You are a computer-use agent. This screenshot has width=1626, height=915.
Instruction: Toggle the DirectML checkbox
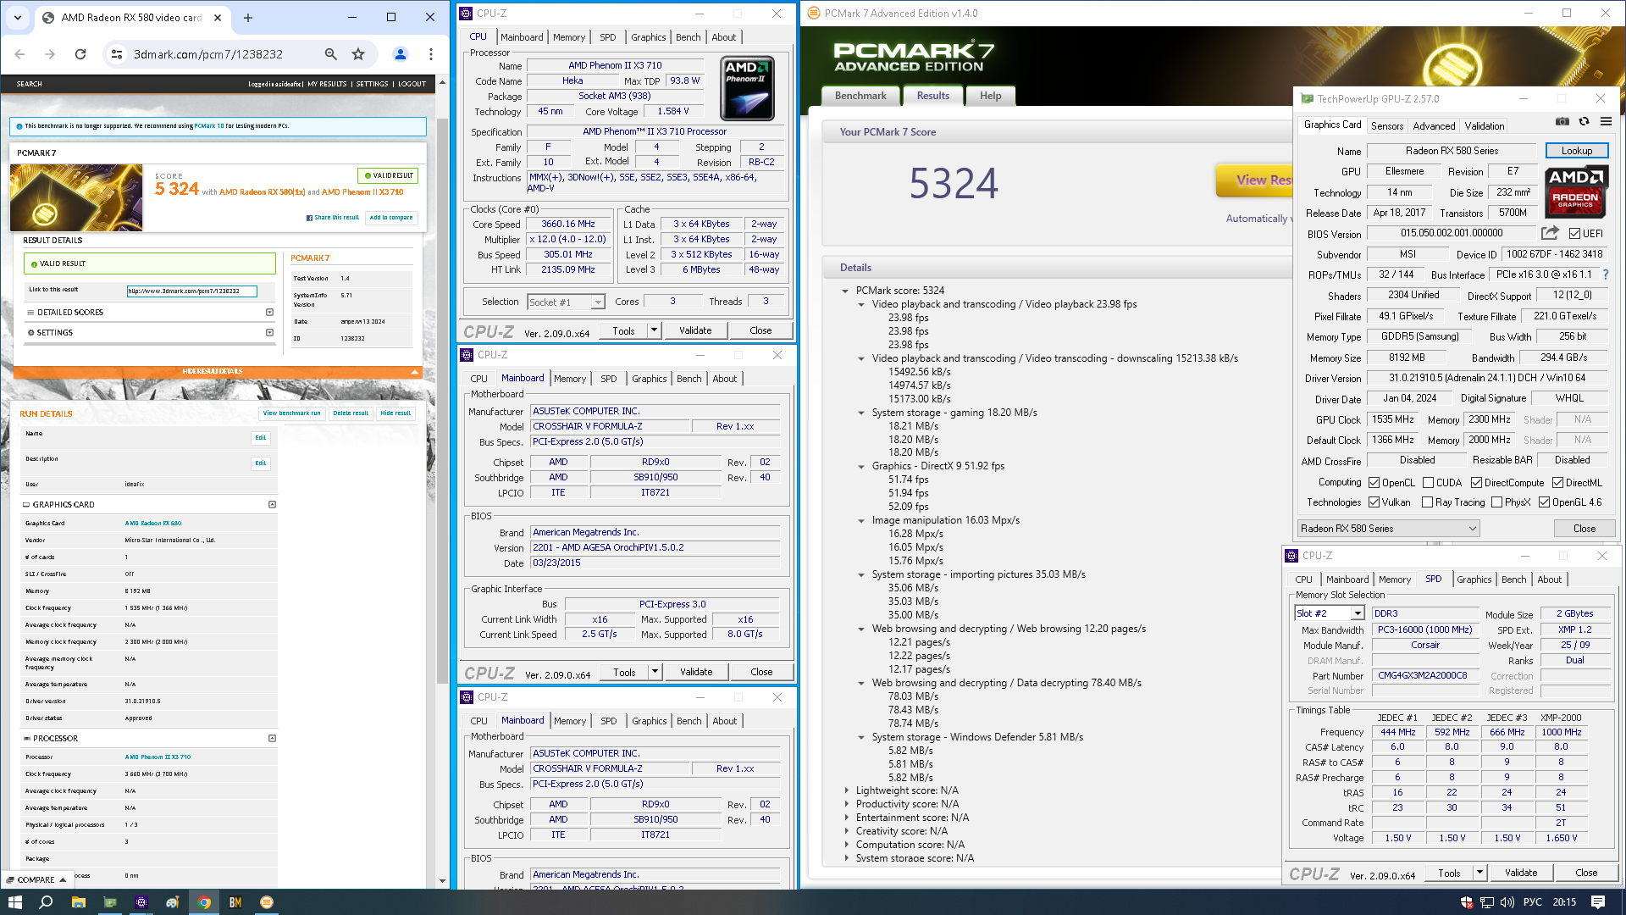point(1557,483)
